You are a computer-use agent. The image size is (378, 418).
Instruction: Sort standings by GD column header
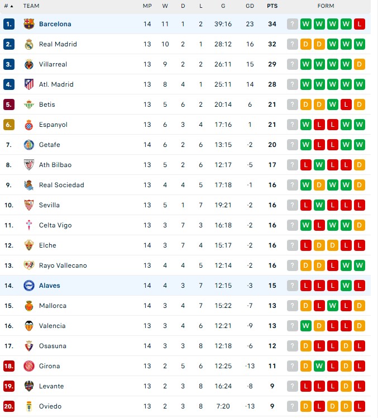pos(250,6)
